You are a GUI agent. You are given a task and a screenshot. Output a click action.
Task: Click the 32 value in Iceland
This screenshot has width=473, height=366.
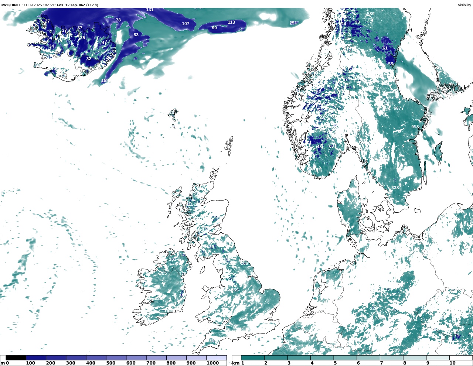tap(89, 59)
